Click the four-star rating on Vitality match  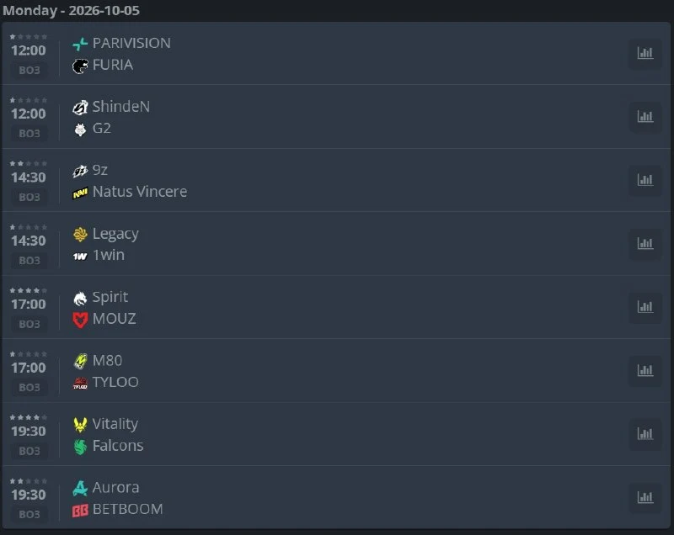click(x=29, y=417)
